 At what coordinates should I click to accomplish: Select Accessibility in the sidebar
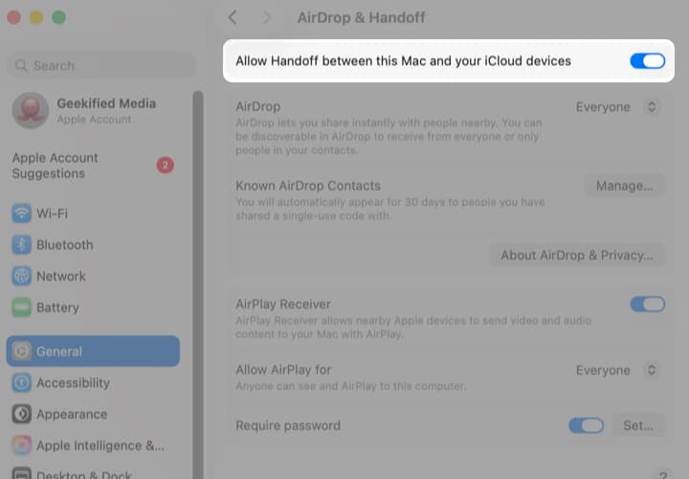point(93,382)
